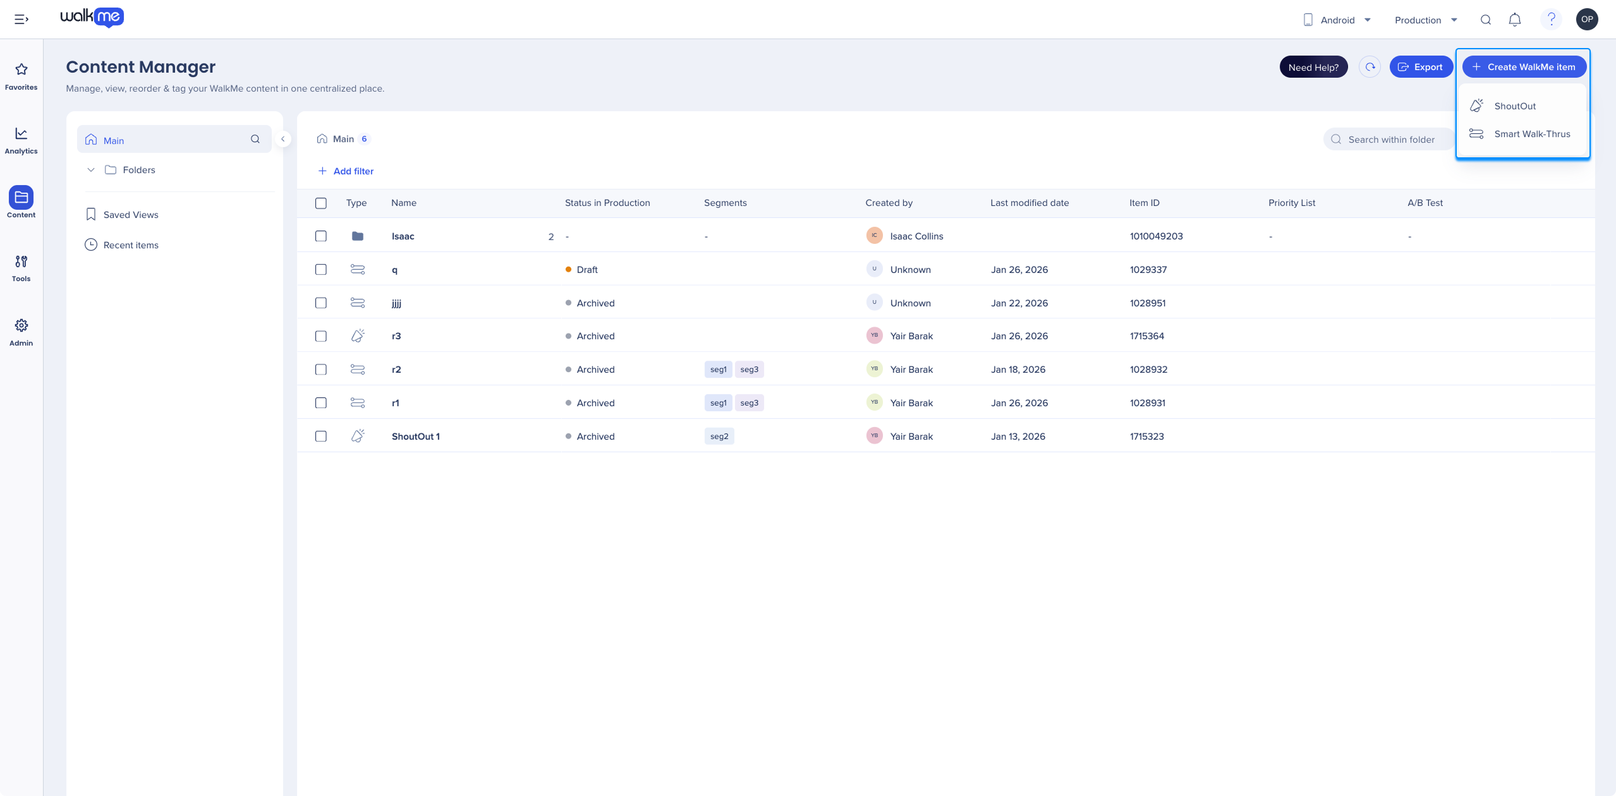Collapse the left panel with arrow button
The width and height of the screenshot is (1616, 796).
tap(283, 139)
